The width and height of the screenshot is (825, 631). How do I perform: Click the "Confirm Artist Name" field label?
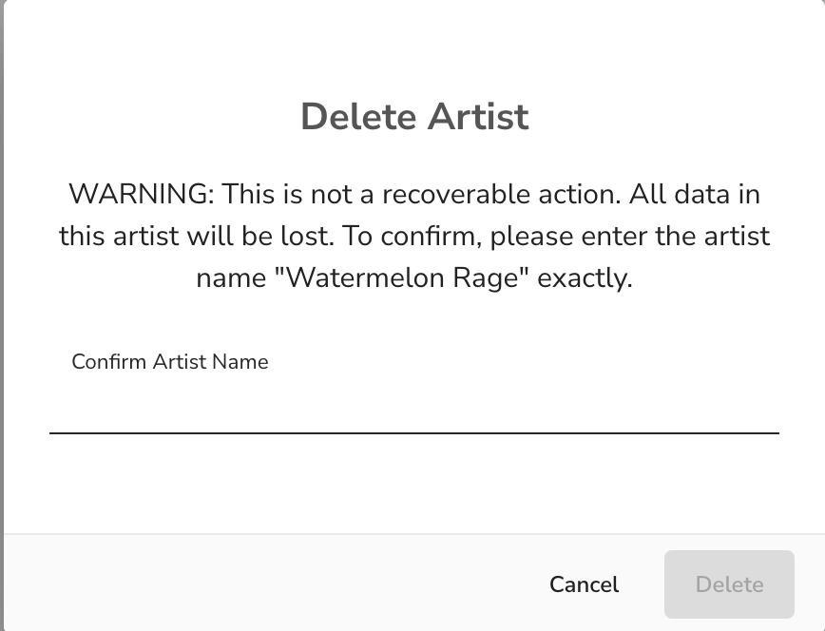point(170,361)
